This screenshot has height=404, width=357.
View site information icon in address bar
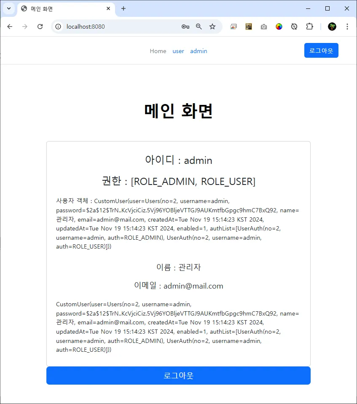[58, 27]
